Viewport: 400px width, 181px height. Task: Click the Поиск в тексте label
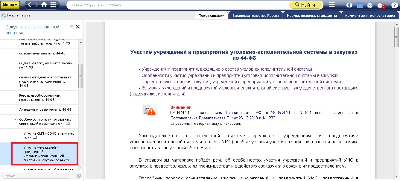tap(19, 15)
